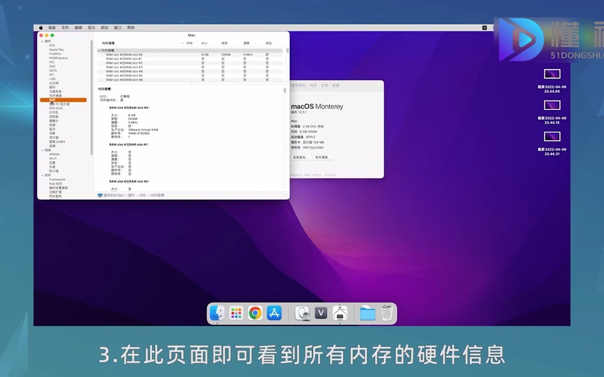Select row RAM slot #1/RAM slot #1
Screen dimensions: 604x377
[190, 59]
